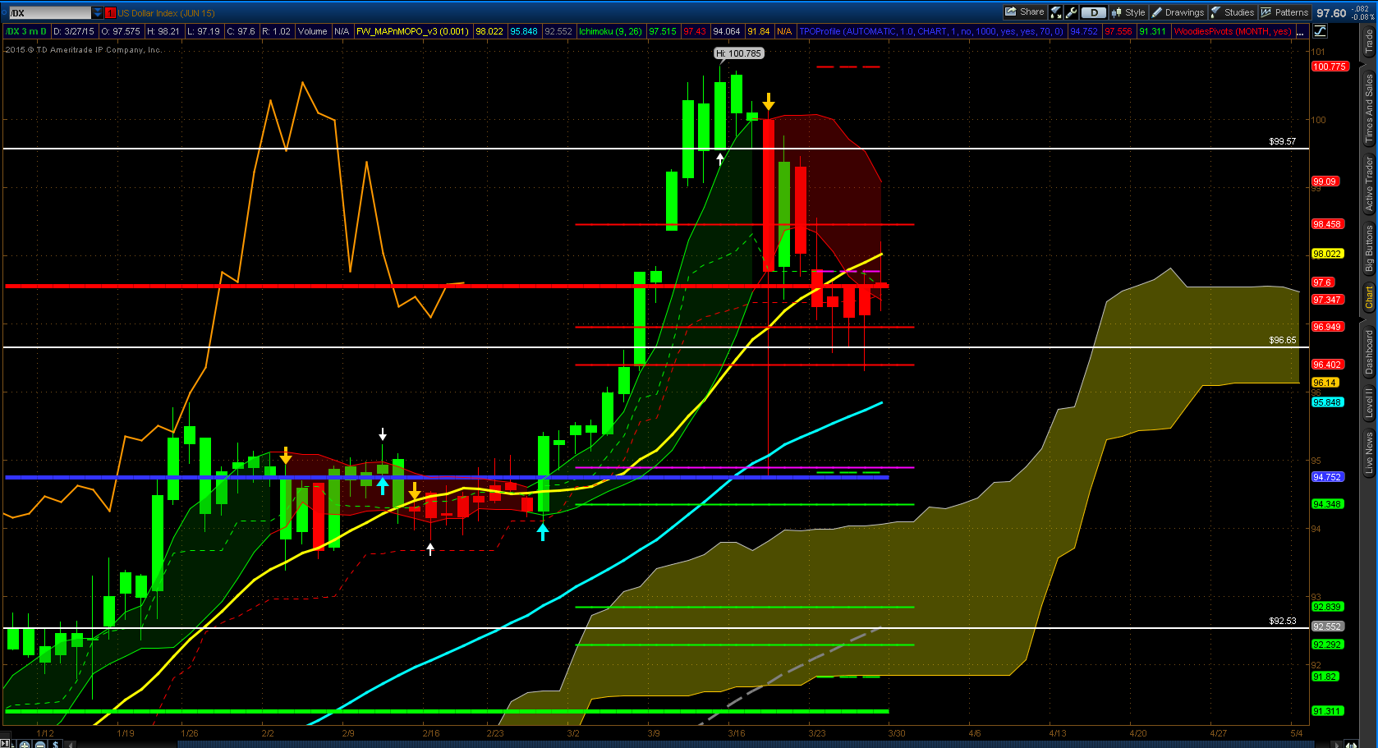
Task: Click the O: 97.575 open value
Action: pyautogui.click(x=121, y=31)
